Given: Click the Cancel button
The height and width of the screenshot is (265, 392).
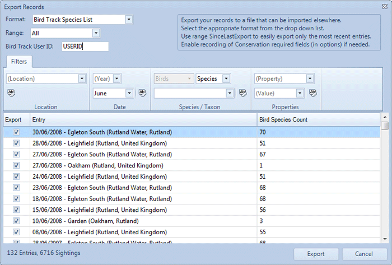Looking at the screenshot, I should [x=364, y=254].
